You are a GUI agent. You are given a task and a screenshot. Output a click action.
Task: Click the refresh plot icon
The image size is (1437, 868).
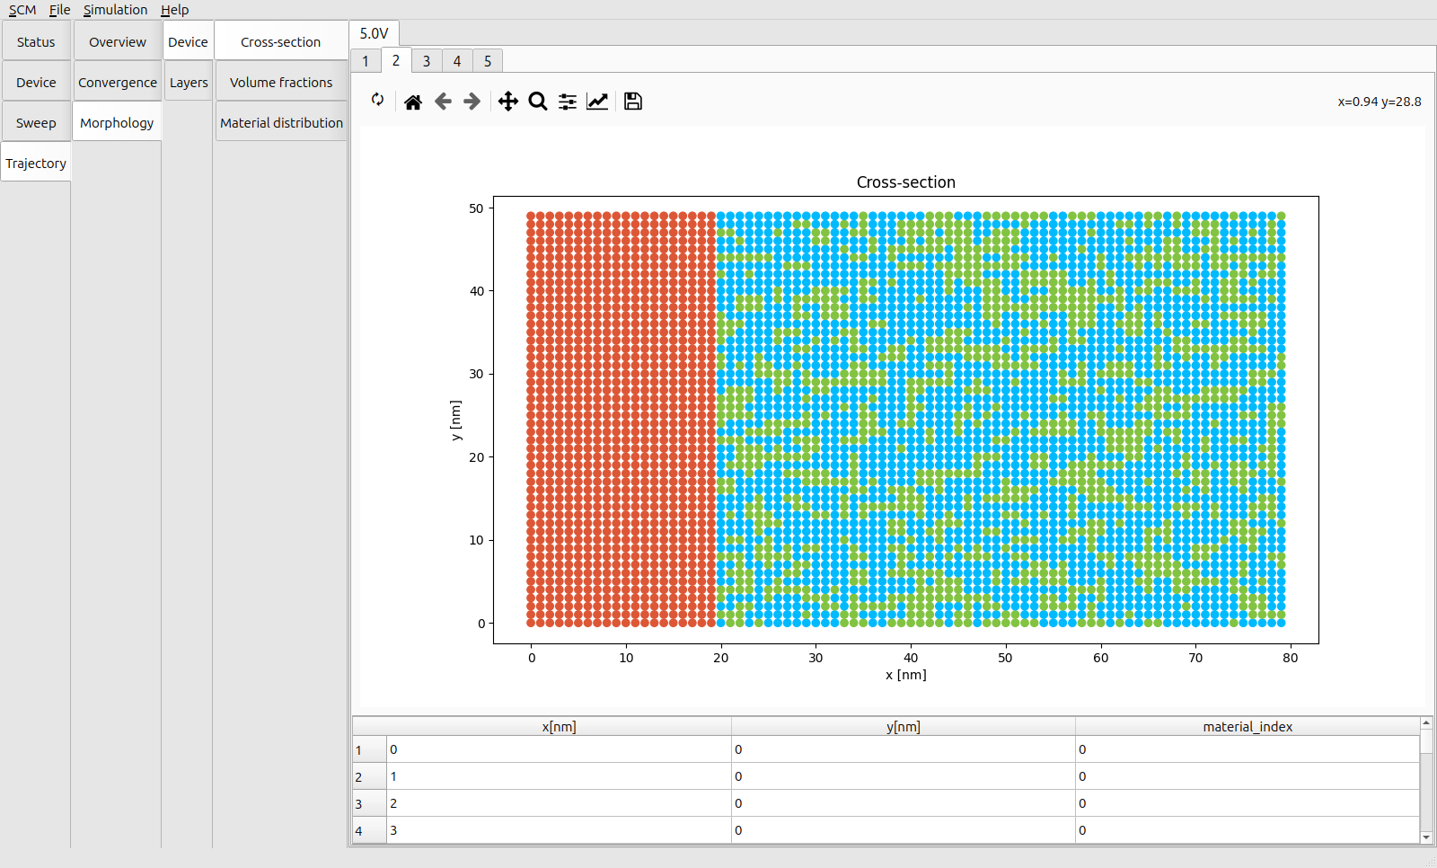coord(377,101)
